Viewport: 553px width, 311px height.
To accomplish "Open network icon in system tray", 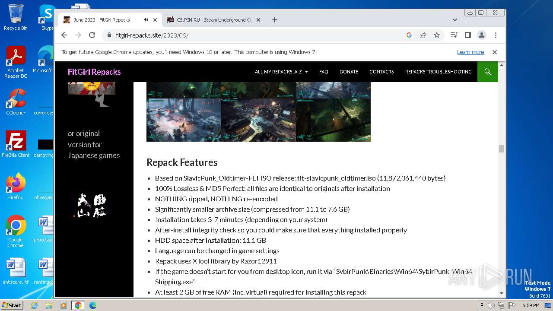I will pyautogui.click(x=501, y=305).
